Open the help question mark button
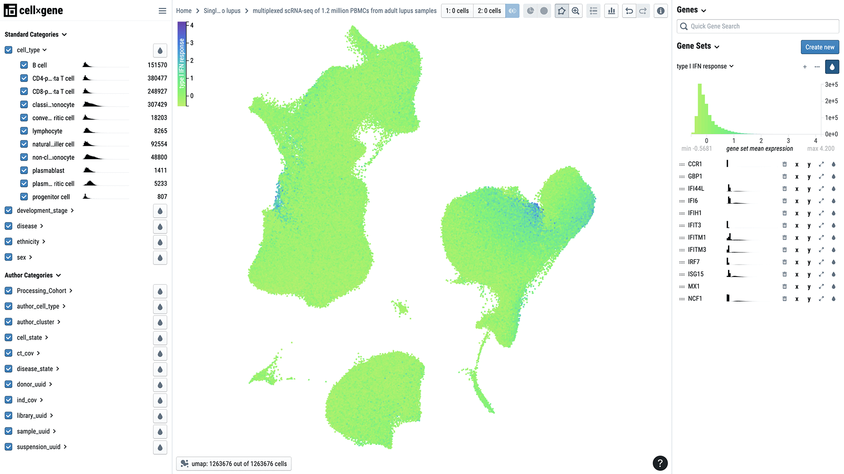Viewport: 844px width, 474px height. tap(660, 463)
